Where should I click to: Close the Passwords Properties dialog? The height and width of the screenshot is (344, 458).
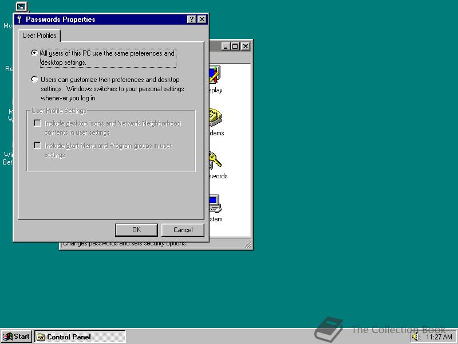pyautogui.click(x=202, y=19)
